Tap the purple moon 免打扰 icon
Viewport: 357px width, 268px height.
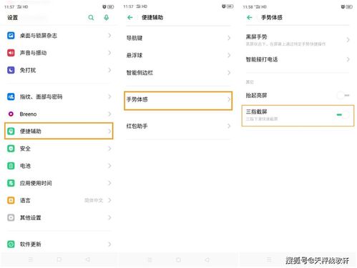[x=11, y=70]
